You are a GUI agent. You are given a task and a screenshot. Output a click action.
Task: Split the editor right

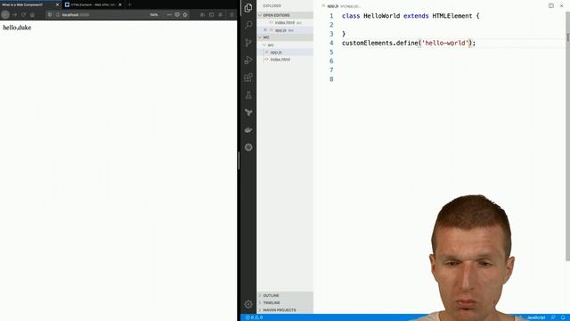click(551, 6)
